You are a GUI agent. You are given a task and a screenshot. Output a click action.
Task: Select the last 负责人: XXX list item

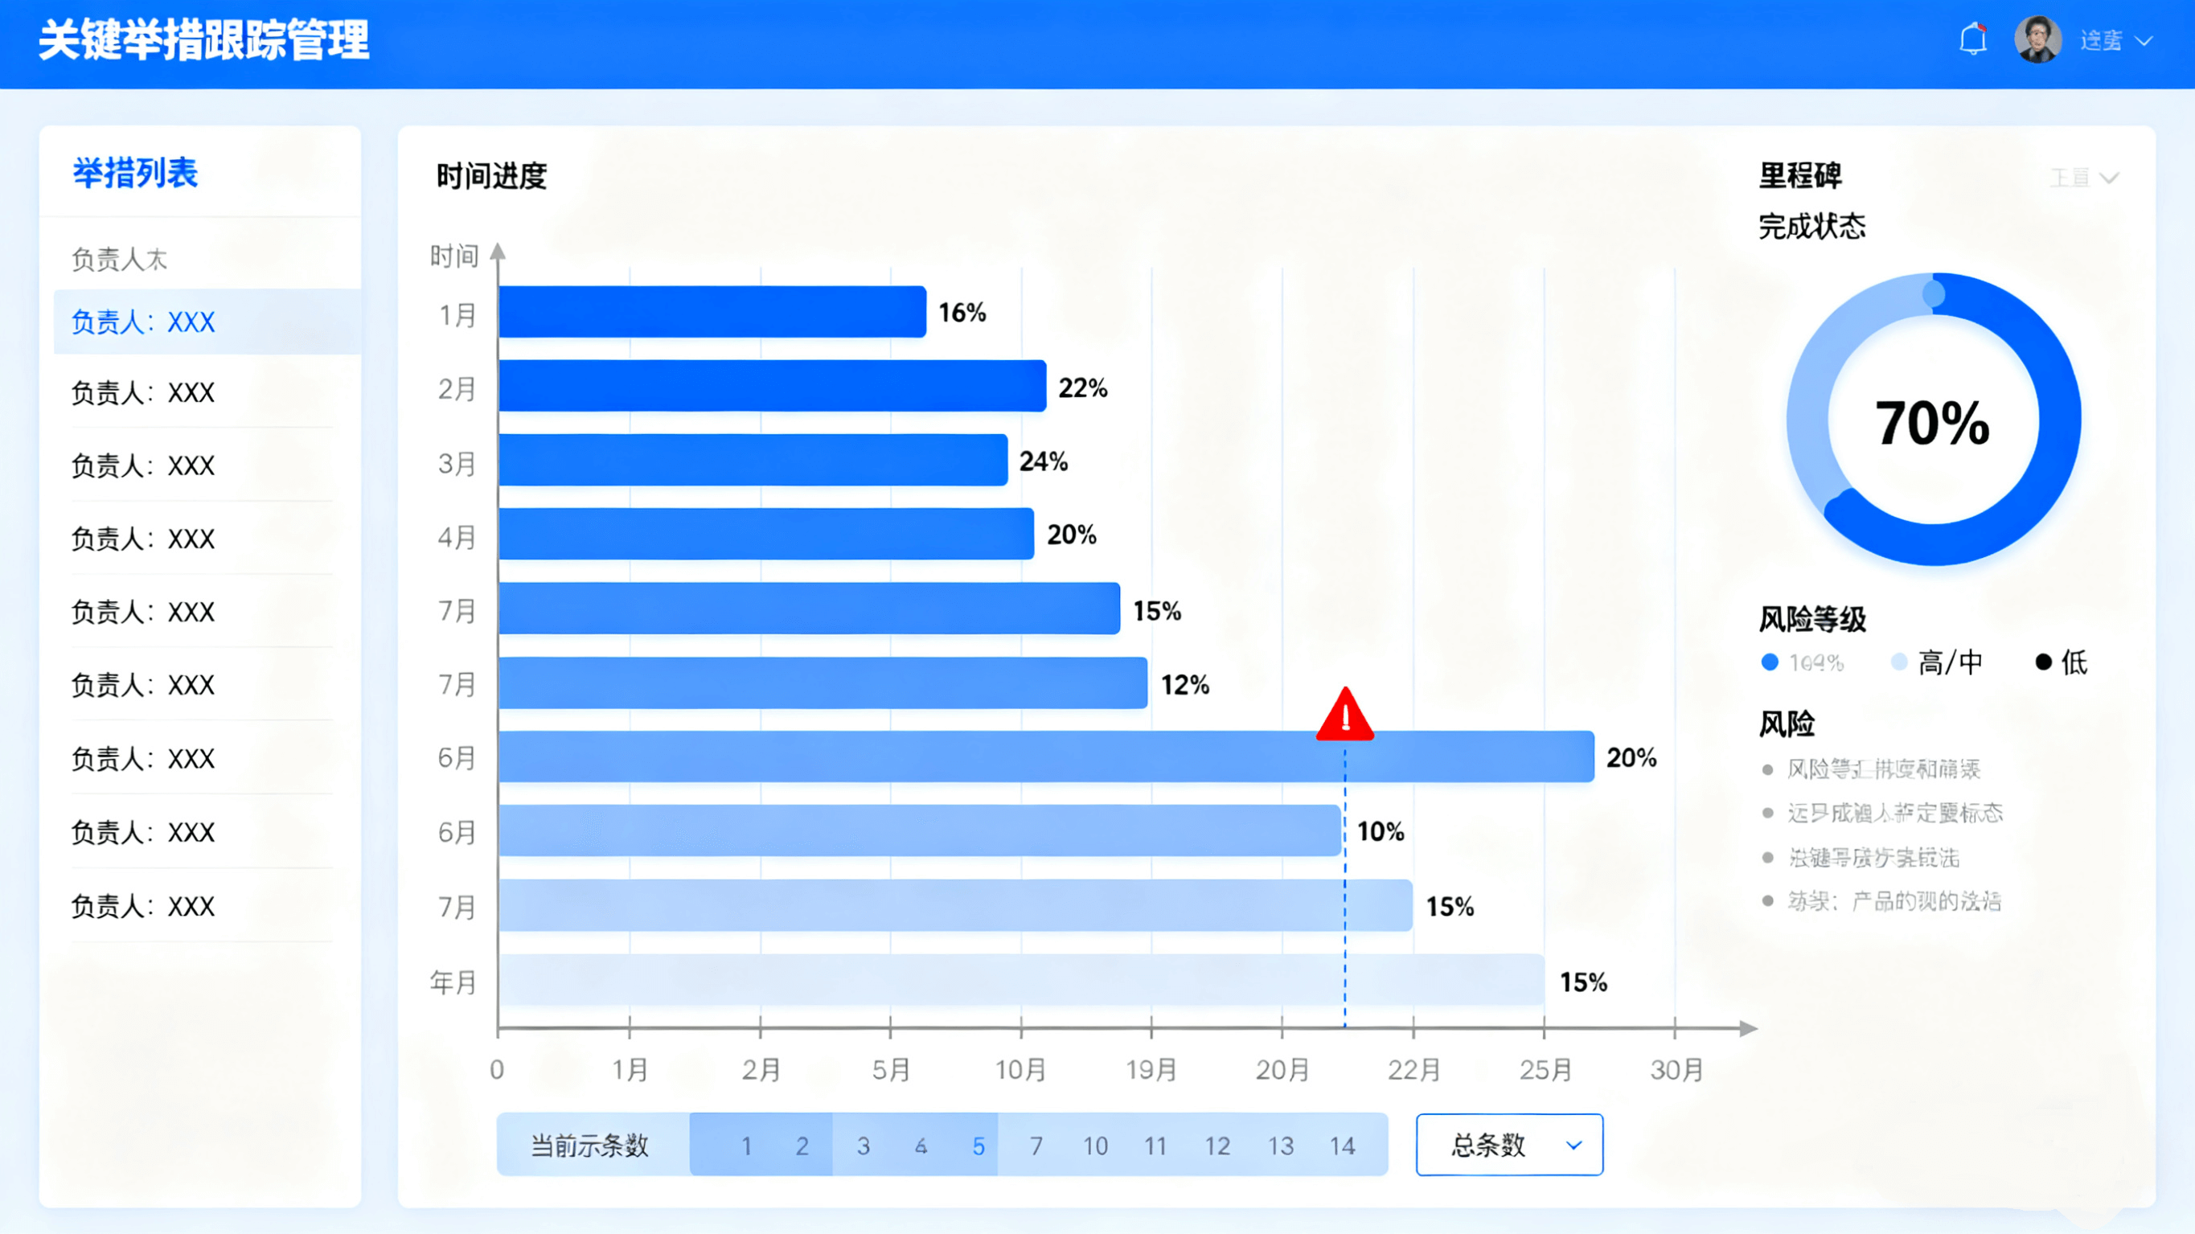[x=142, y=906]
